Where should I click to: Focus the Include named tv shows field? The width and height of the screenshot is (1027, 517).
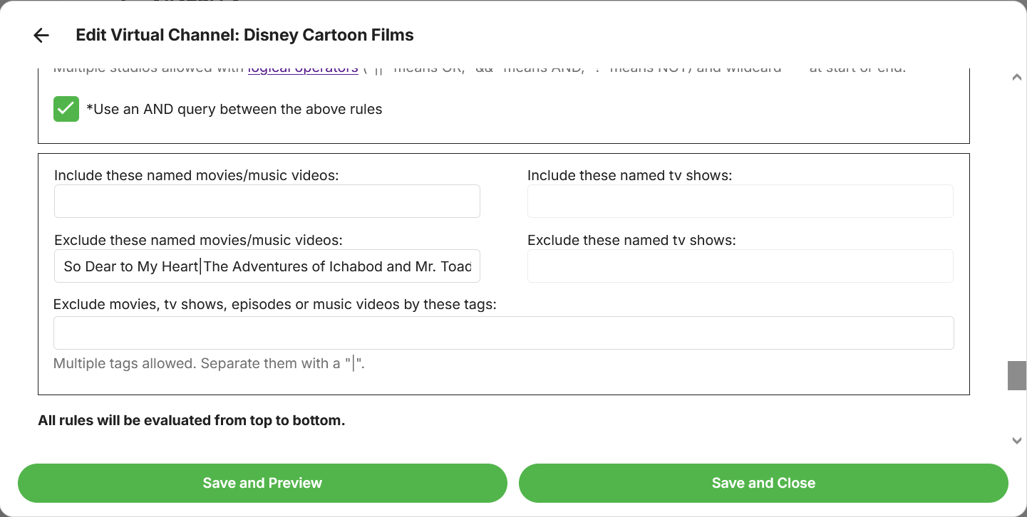[740, 202]
